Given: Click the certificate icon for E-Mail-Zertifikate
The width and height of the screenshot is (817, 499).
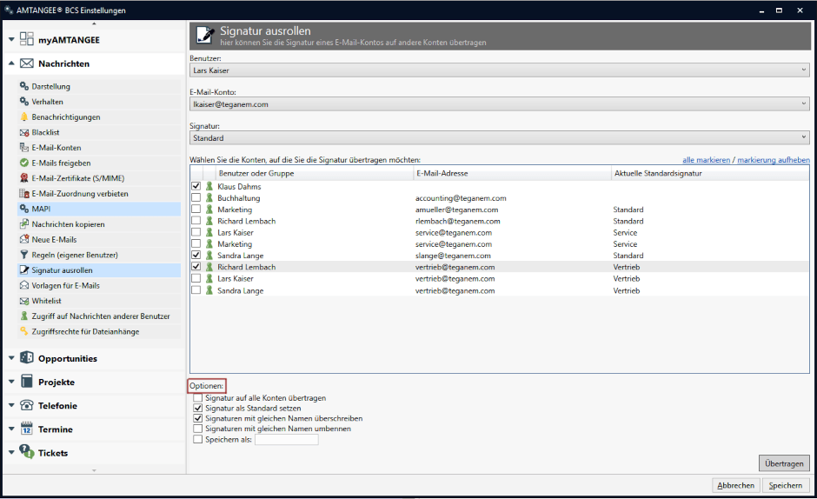Looking at the screenshot, I should [x=24, y=178].
